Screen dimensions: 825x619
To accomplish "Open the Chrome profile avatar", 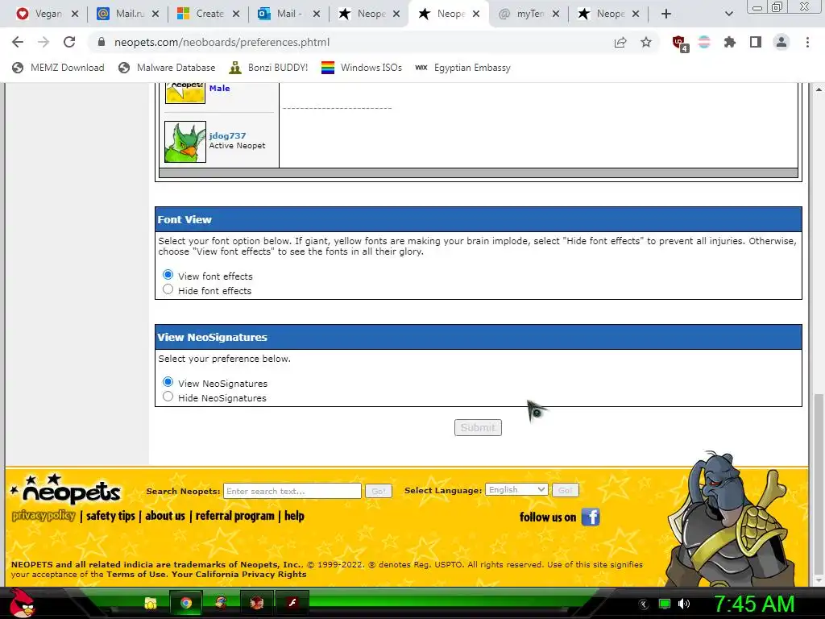I will point(781,42).
